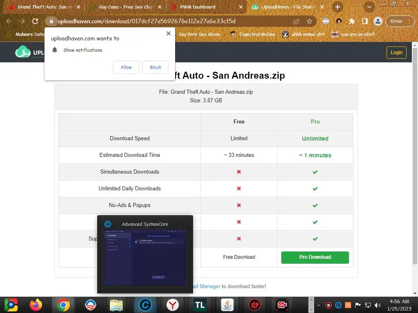Open the file explorer folder taskbar icon
418x313 pixels.
[x=116, y=305]
